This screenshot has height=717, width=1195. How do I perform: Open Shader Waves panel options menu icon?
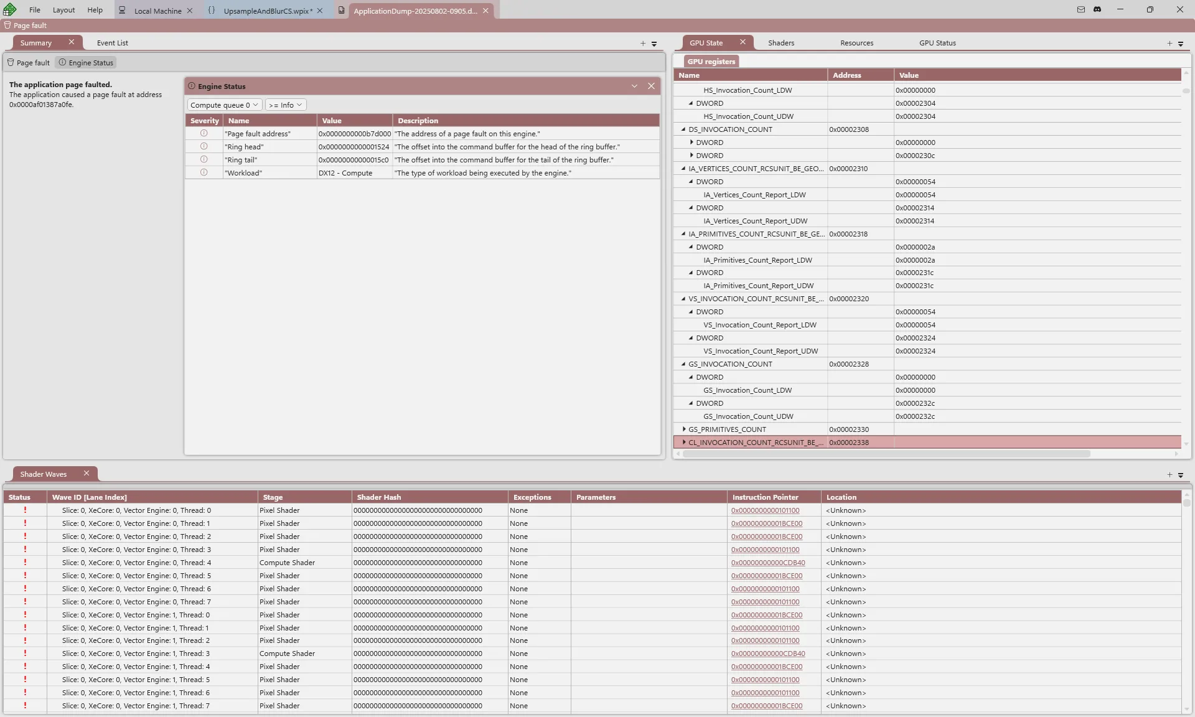point(1181,475)
